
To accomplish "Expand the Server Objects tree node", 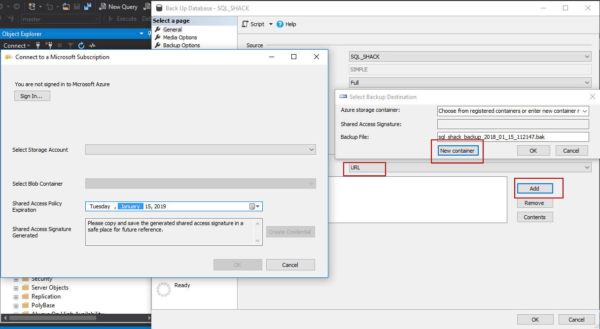I will click(16, 288).
